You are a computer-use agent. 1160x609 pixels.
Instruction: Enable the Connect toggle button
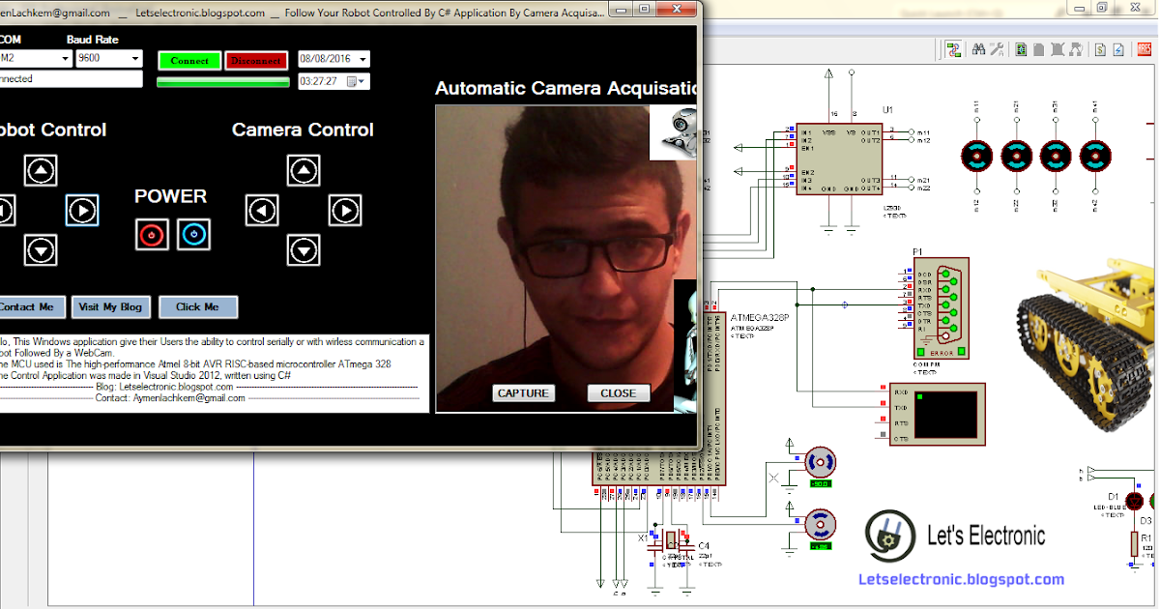coord(189,60)
